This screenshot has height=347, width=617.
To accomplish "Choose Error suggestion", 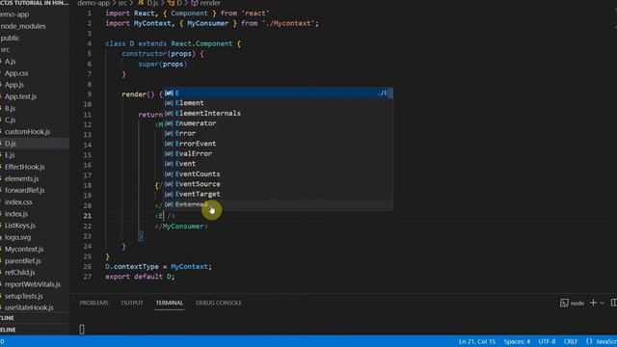I will pyautogui.click(x=279, y=133).
